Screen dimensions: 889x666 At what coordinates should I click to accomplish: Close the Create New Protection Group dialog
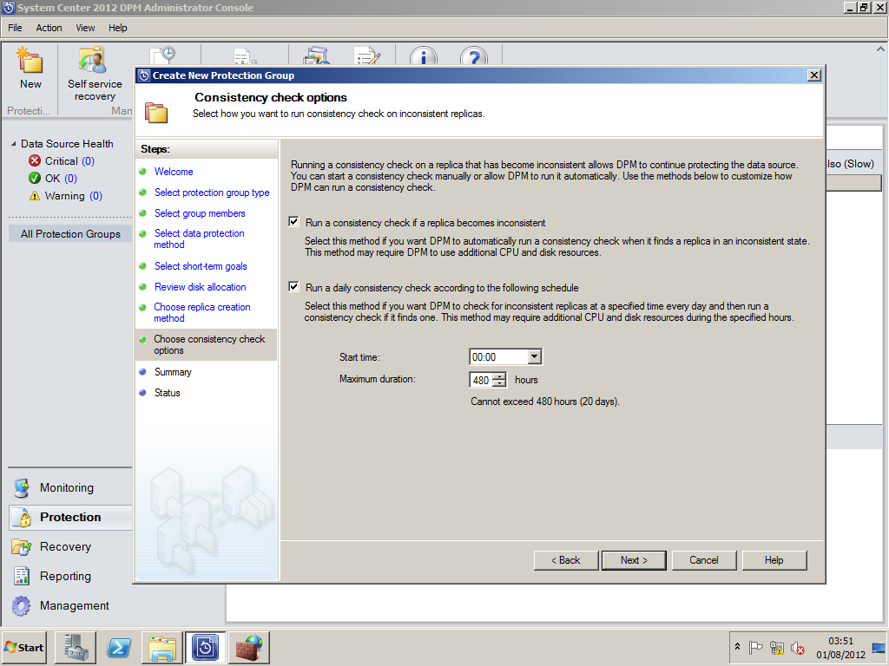pyautogui.click(x=814, y=75)
